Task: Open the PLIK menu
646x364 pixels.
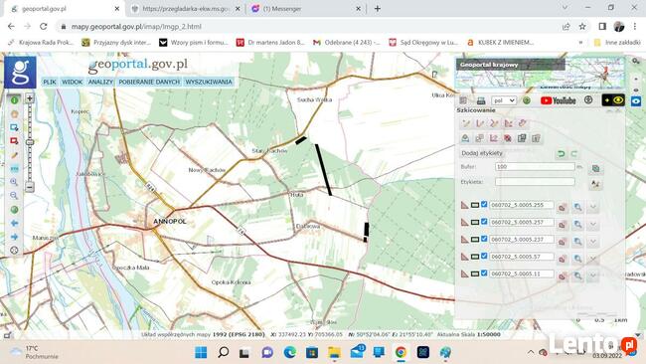Action: [x=50, y=82]
